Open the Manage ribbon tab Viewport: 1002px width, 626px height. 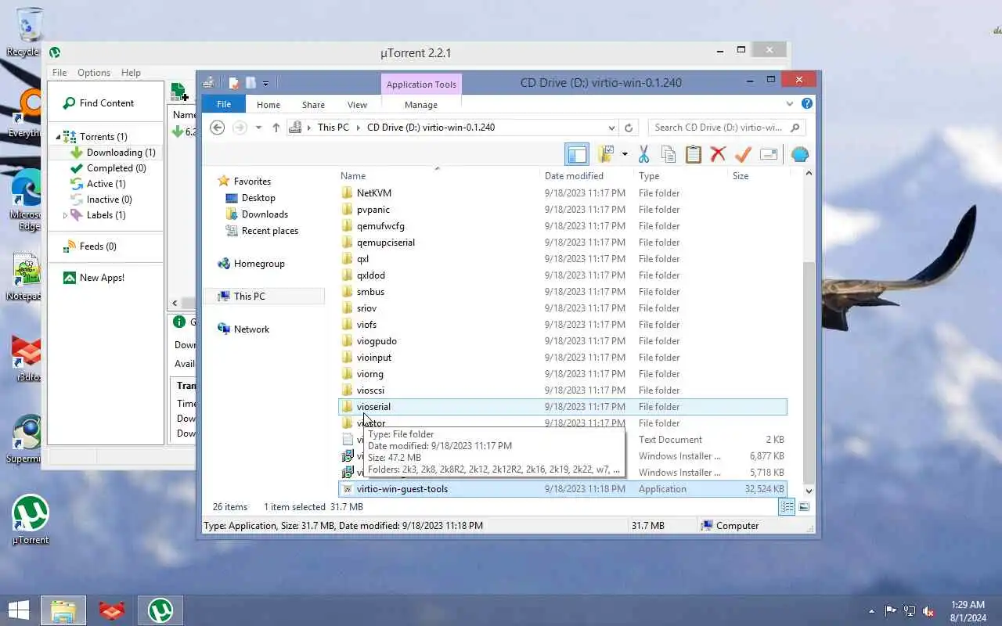[x=421, y=105]
